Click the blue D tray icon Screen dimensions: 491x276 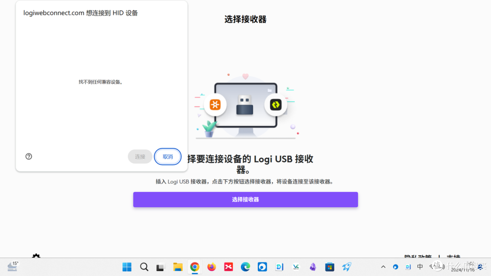[x=408, y=267]
